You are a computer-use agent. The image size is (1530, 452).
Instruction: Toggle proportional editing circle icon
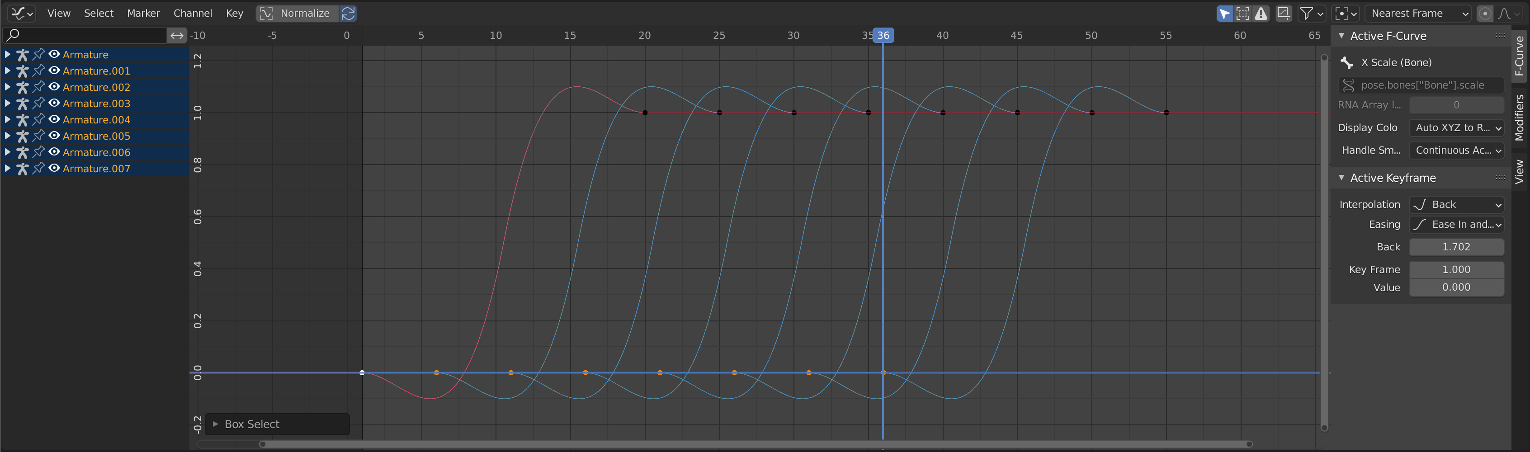pos(1485,13)
